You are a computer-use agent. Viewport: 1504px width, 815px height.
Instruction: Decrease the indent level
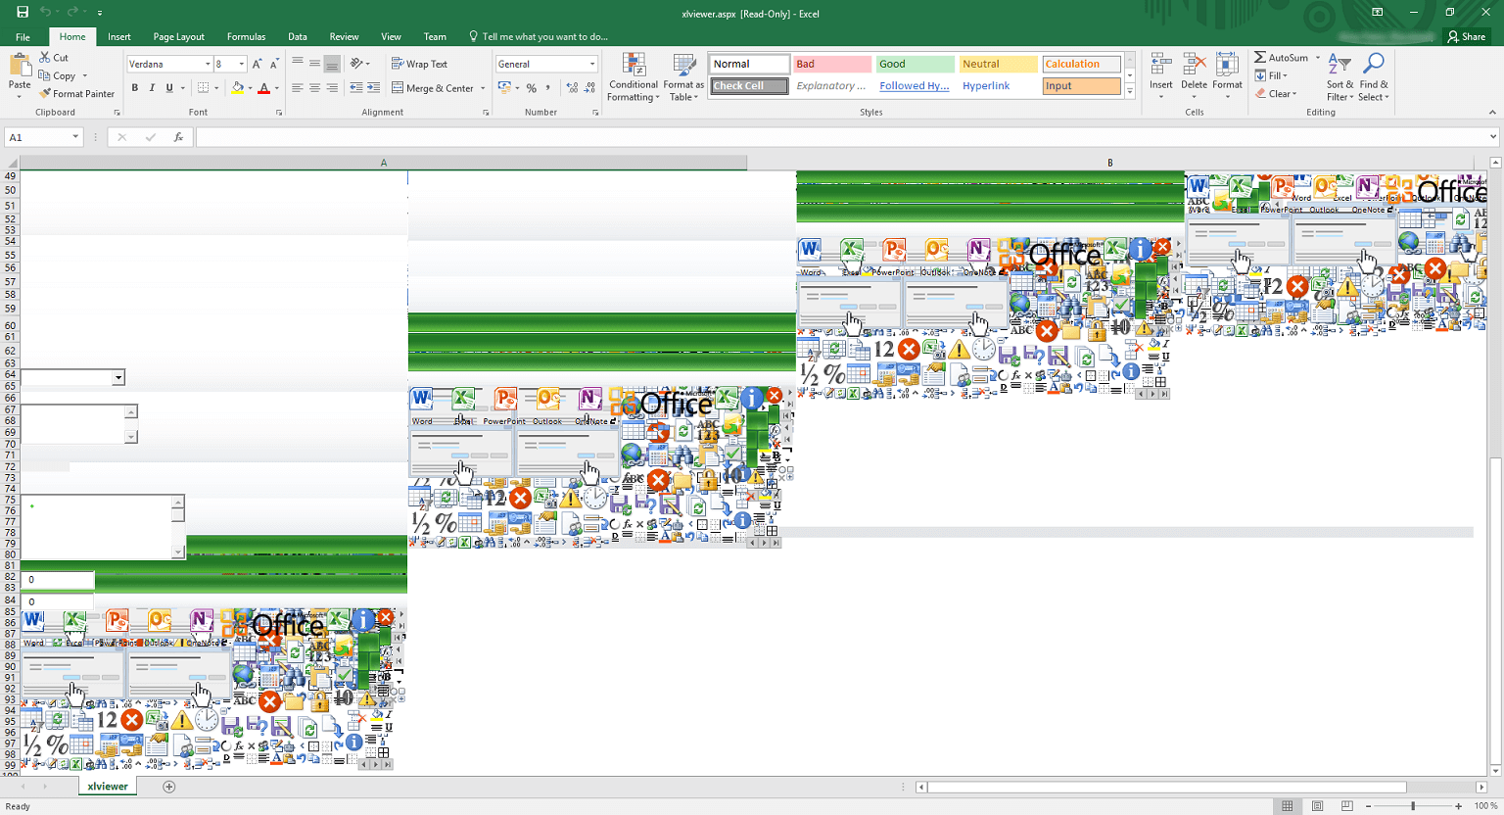(x=356, y=88)
